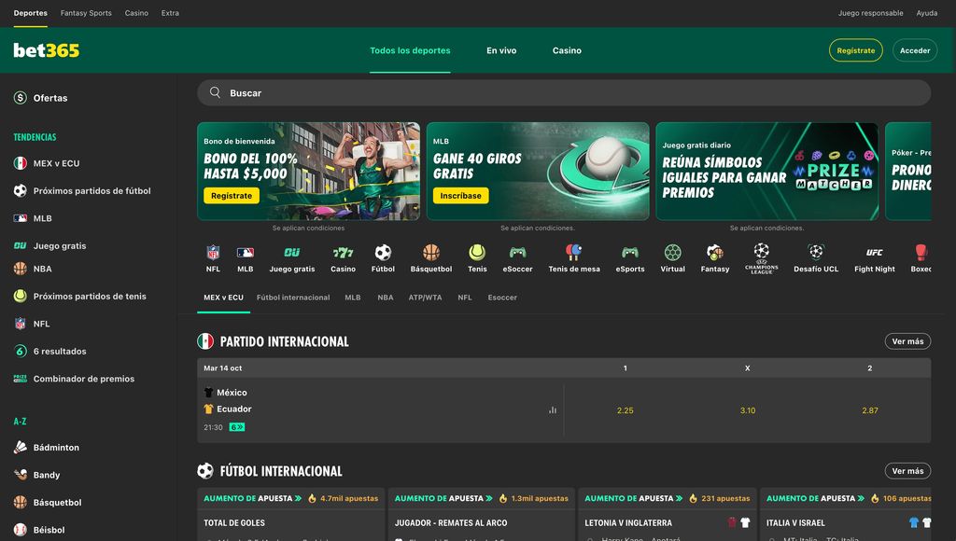Viewport: 956px width, 541px height.
Task: Click Inscríbase on MLB banner
Action: (x=460, y=196)
